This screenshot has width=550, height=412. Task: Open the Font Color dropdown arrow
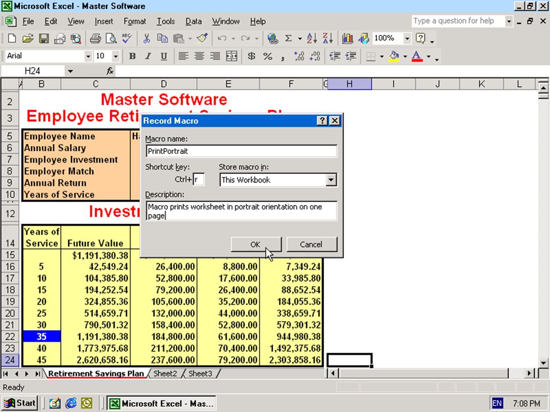429,57
